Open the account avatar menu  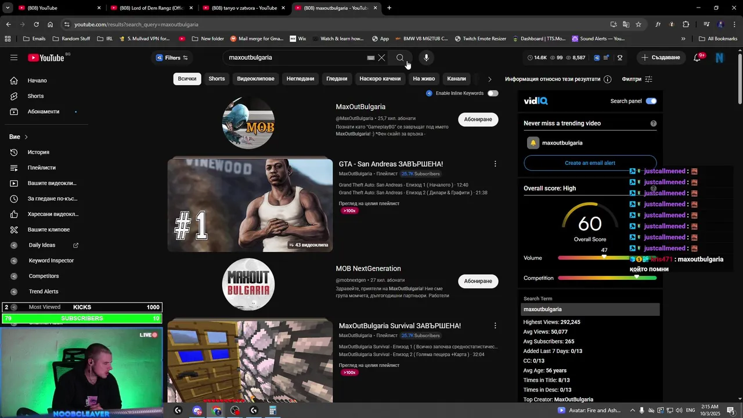(720, 57)
